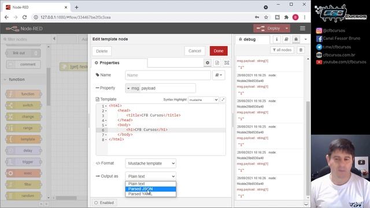
Task: Expand the template editor to full size
Action: pos(223,100)
